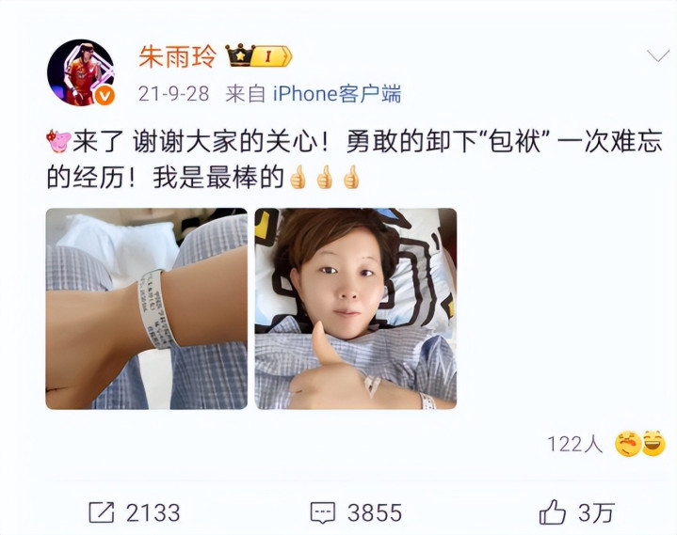
Task: Click the 2133 repost count
Action: (x=153, y=513)
